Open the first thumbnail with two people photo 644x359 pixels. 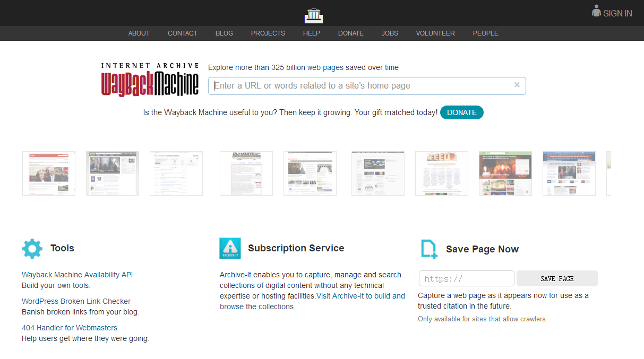point(49,173)
